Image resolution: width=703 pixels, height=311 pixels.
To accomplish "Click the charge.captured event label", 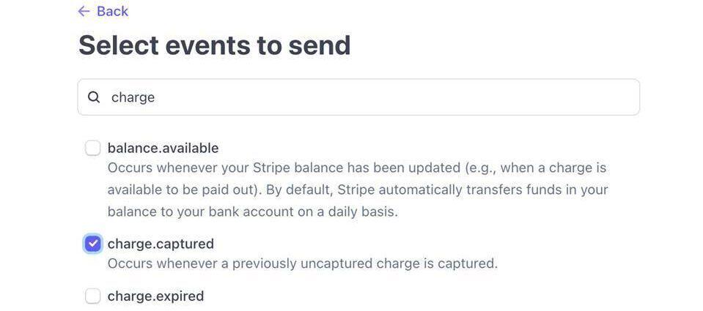I will point(161,244).
